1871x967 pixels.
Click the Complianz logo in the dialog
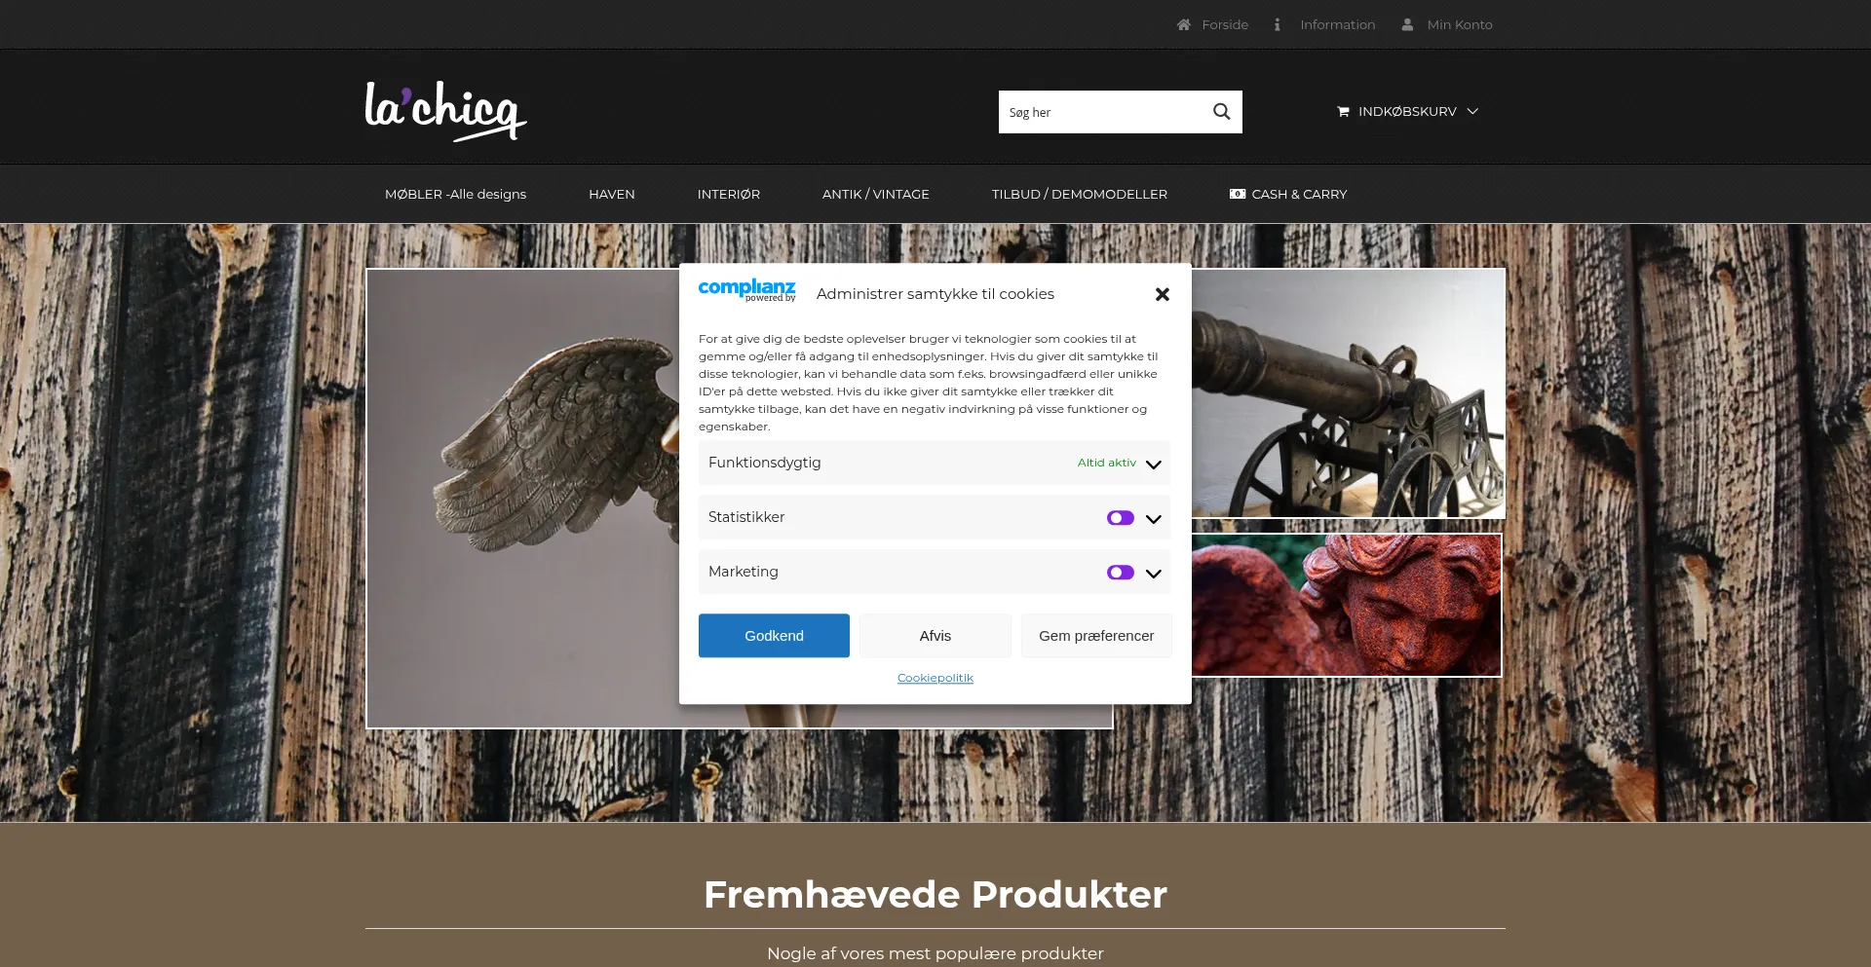746,290
